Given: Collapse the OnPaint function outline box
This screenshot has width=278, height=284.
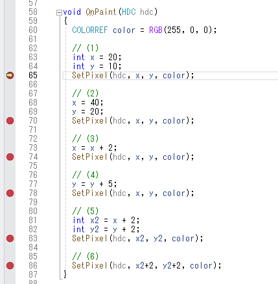Looking at the screenshot, I should point(59,12).
